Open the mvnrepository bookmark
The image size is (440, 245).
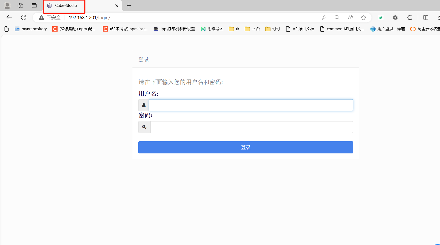tap(31, 29)
